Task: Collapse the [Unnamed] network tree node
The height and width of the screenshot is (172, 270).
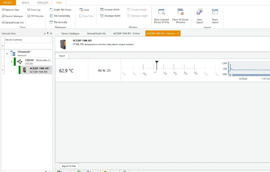Action: click(7, 53)
